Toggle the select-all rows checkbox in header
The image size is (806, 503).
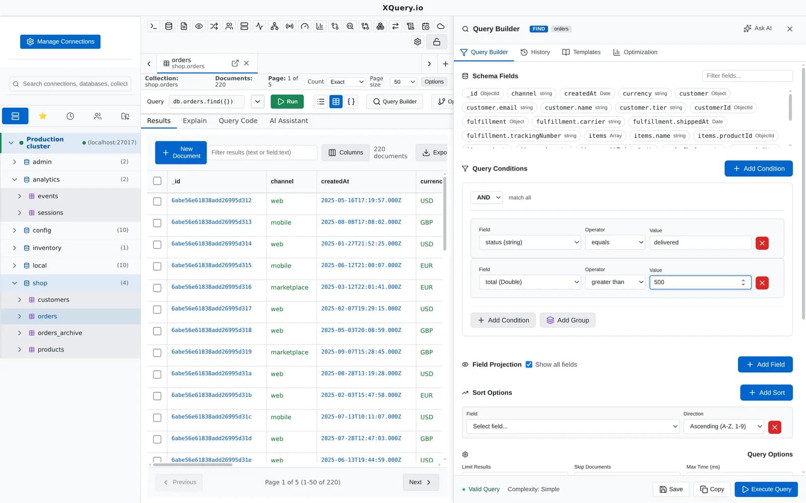[157, 181]
